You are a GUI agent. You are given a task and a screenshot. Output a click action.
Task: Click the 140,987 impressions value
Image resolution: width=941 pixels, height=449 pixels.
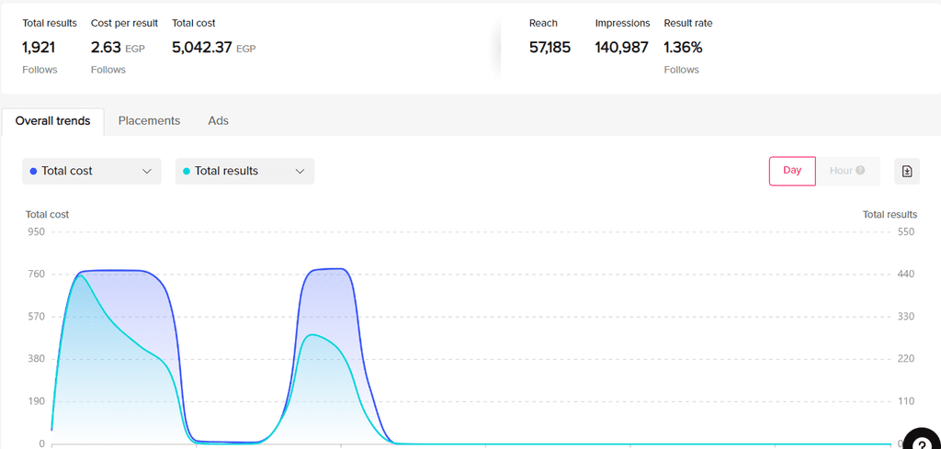(x=622, y=48)
